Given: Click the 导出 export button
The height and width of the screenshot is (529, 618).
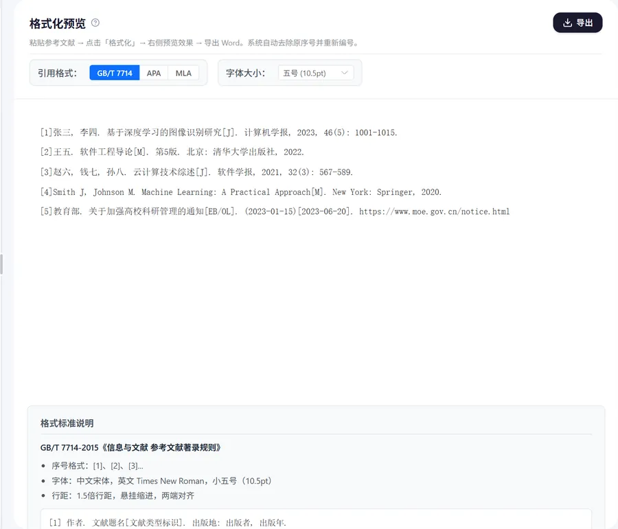Looking at the screenshot, I should tap(577, 23).
